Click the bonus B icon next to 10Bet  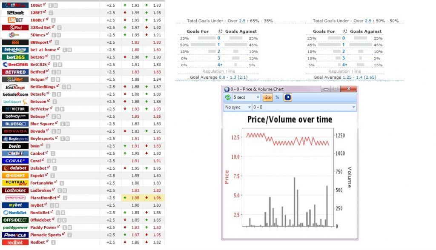point(56,5)
